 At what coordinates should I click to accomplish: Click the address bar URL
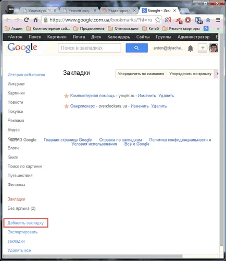click(x=101, y=20)
